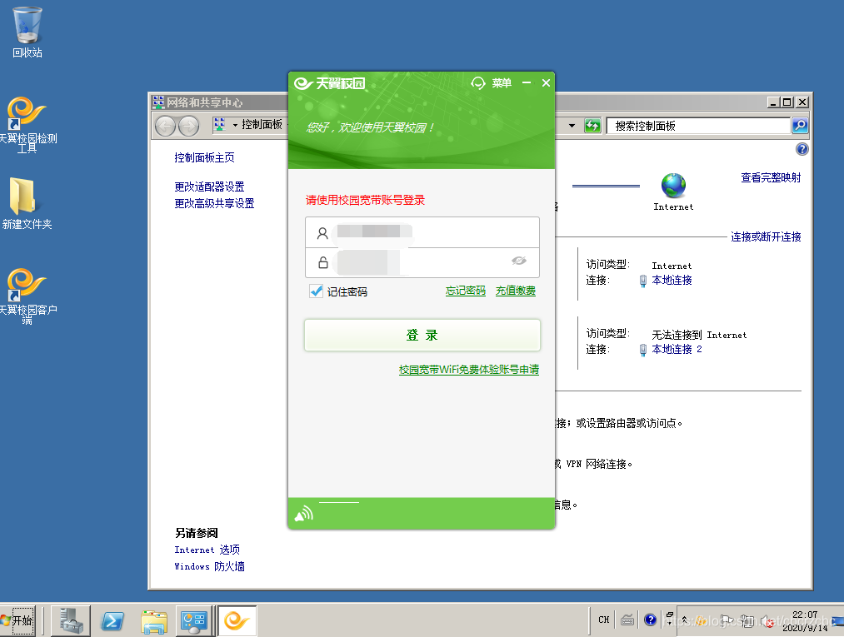This screenshot has width=844, height=637.
Task: Click the customer service headset icon
Action: point(477,83)
